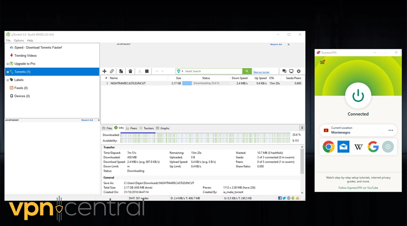
Task: Open the File menu
Action: (x=8, y=41)
